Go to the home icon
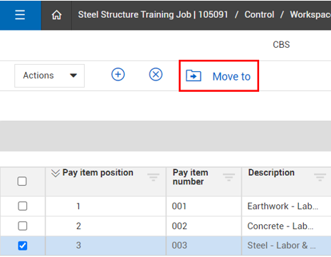This screenshot has width=331, height=257. coord(56,15)
